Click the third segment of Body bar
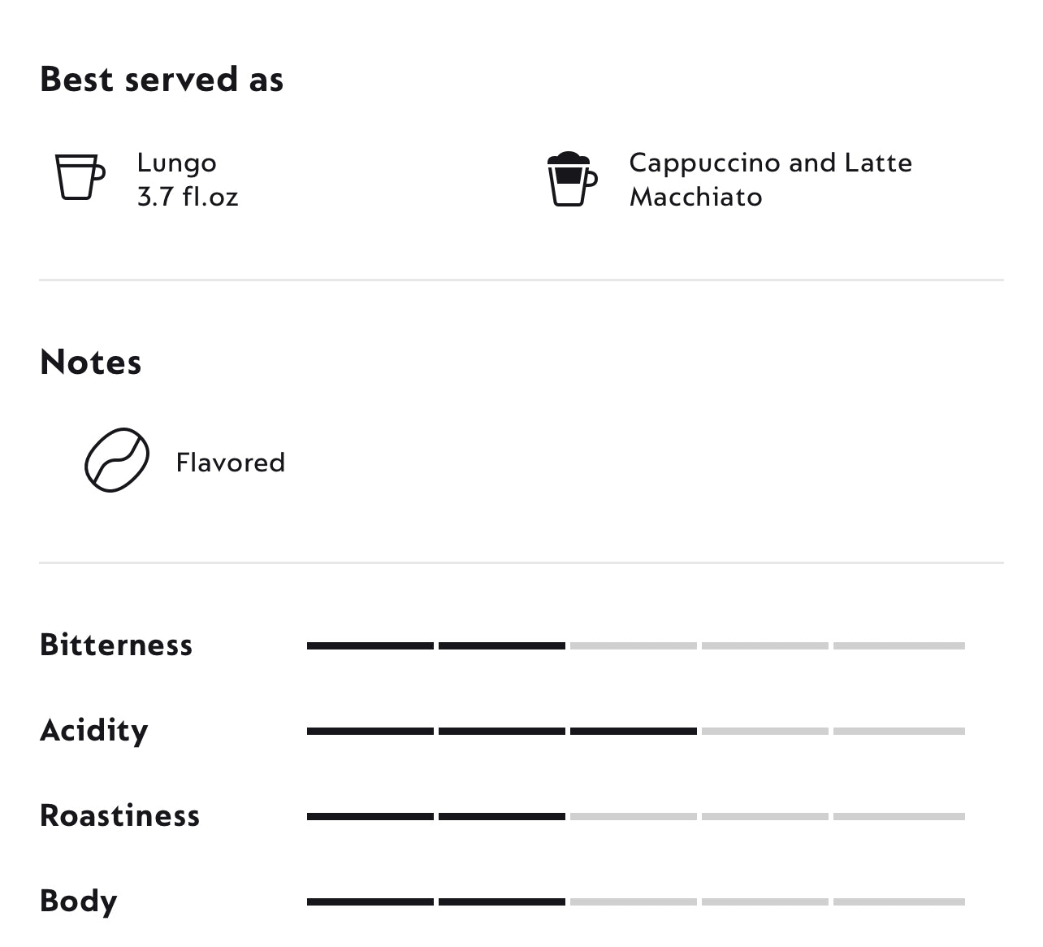This screenshot has width=1043, height=947. click(x=634, y=901)
